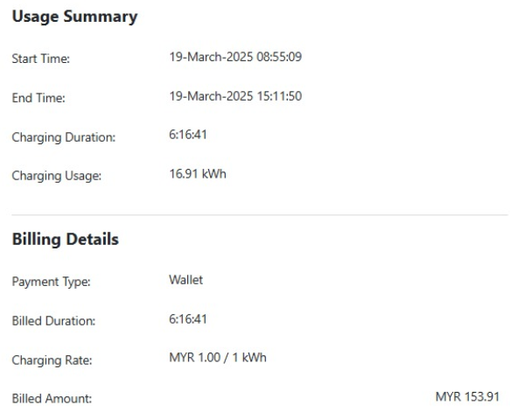Click the Billed Duration label
This screenshot has height=419, width=510.
pos(53,321)
